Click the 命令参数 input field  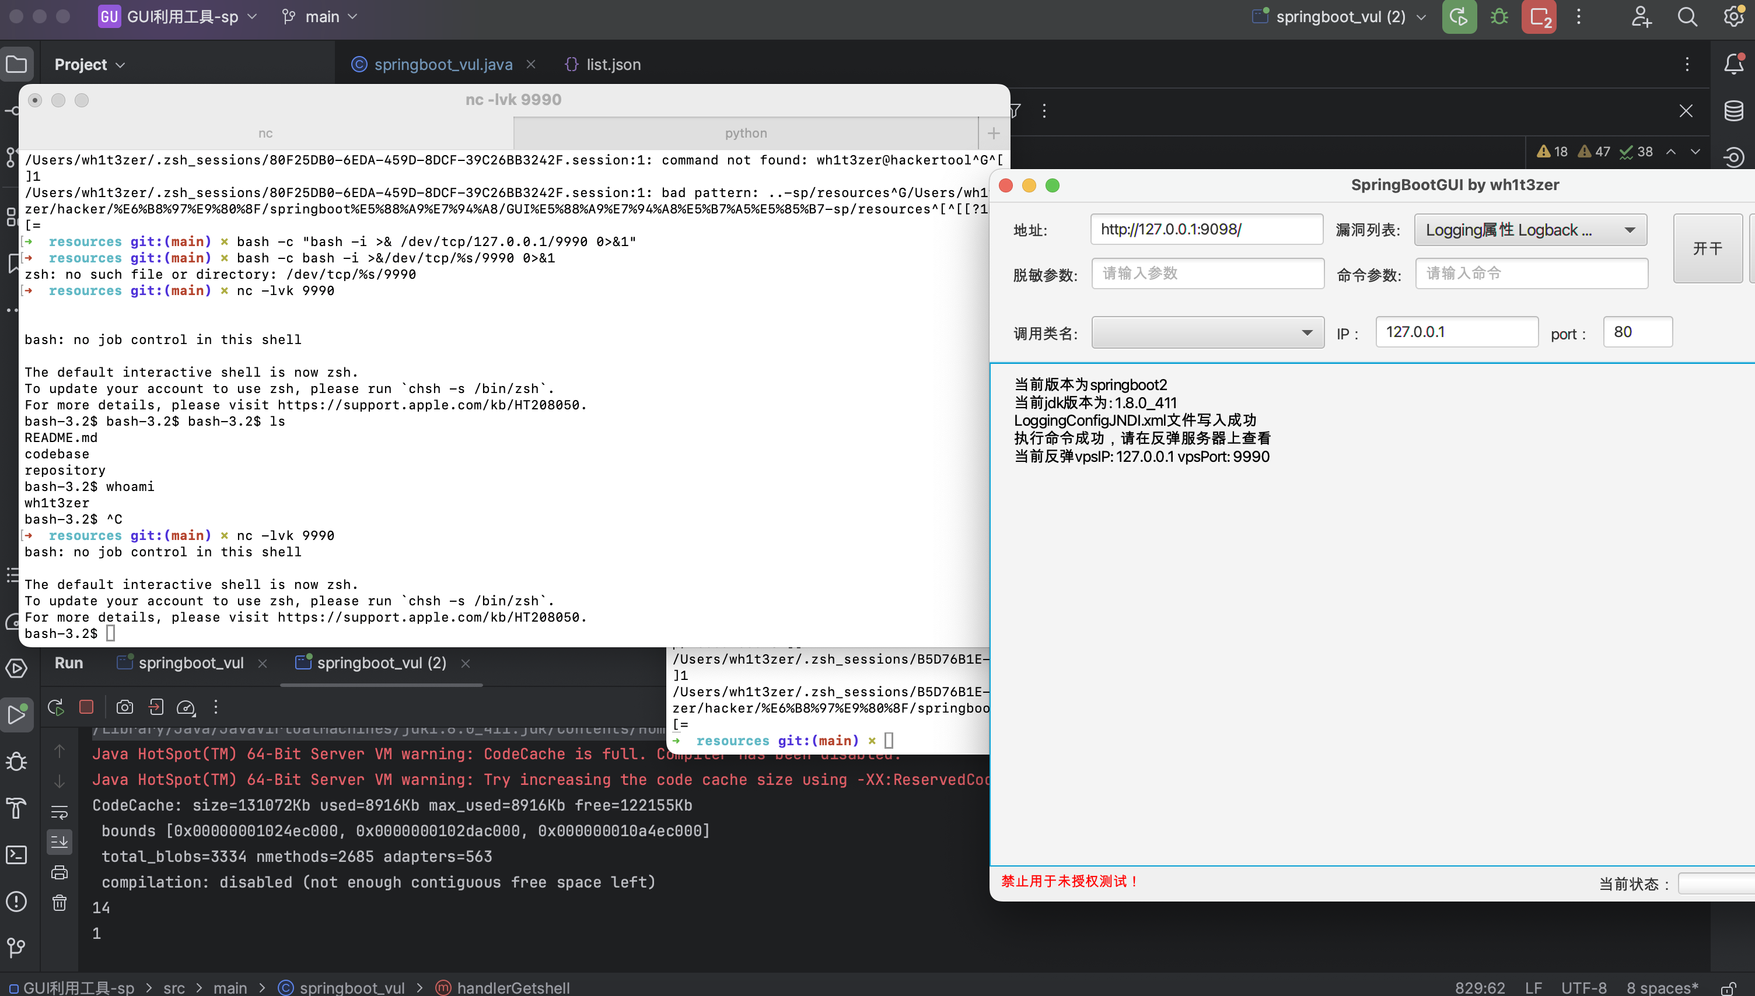pos(1532,273)
